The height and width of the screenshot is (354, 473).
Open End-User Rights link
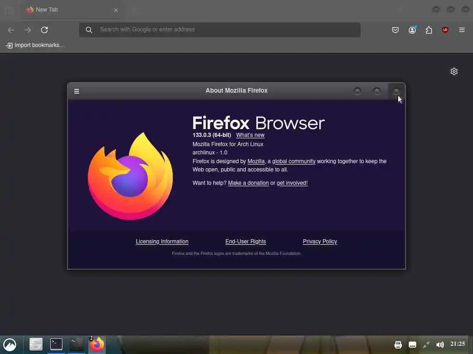click(246, 242)
